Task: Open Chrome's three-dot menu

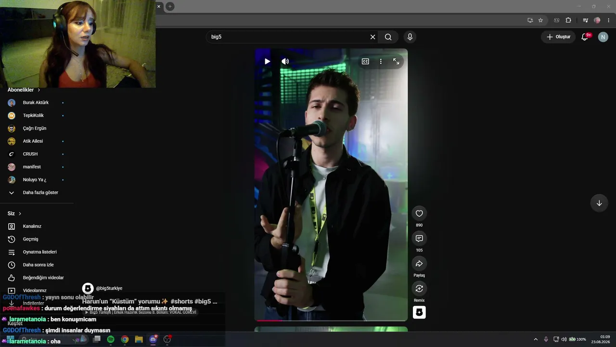Action: pyautogui.click(x=609, y=20)
